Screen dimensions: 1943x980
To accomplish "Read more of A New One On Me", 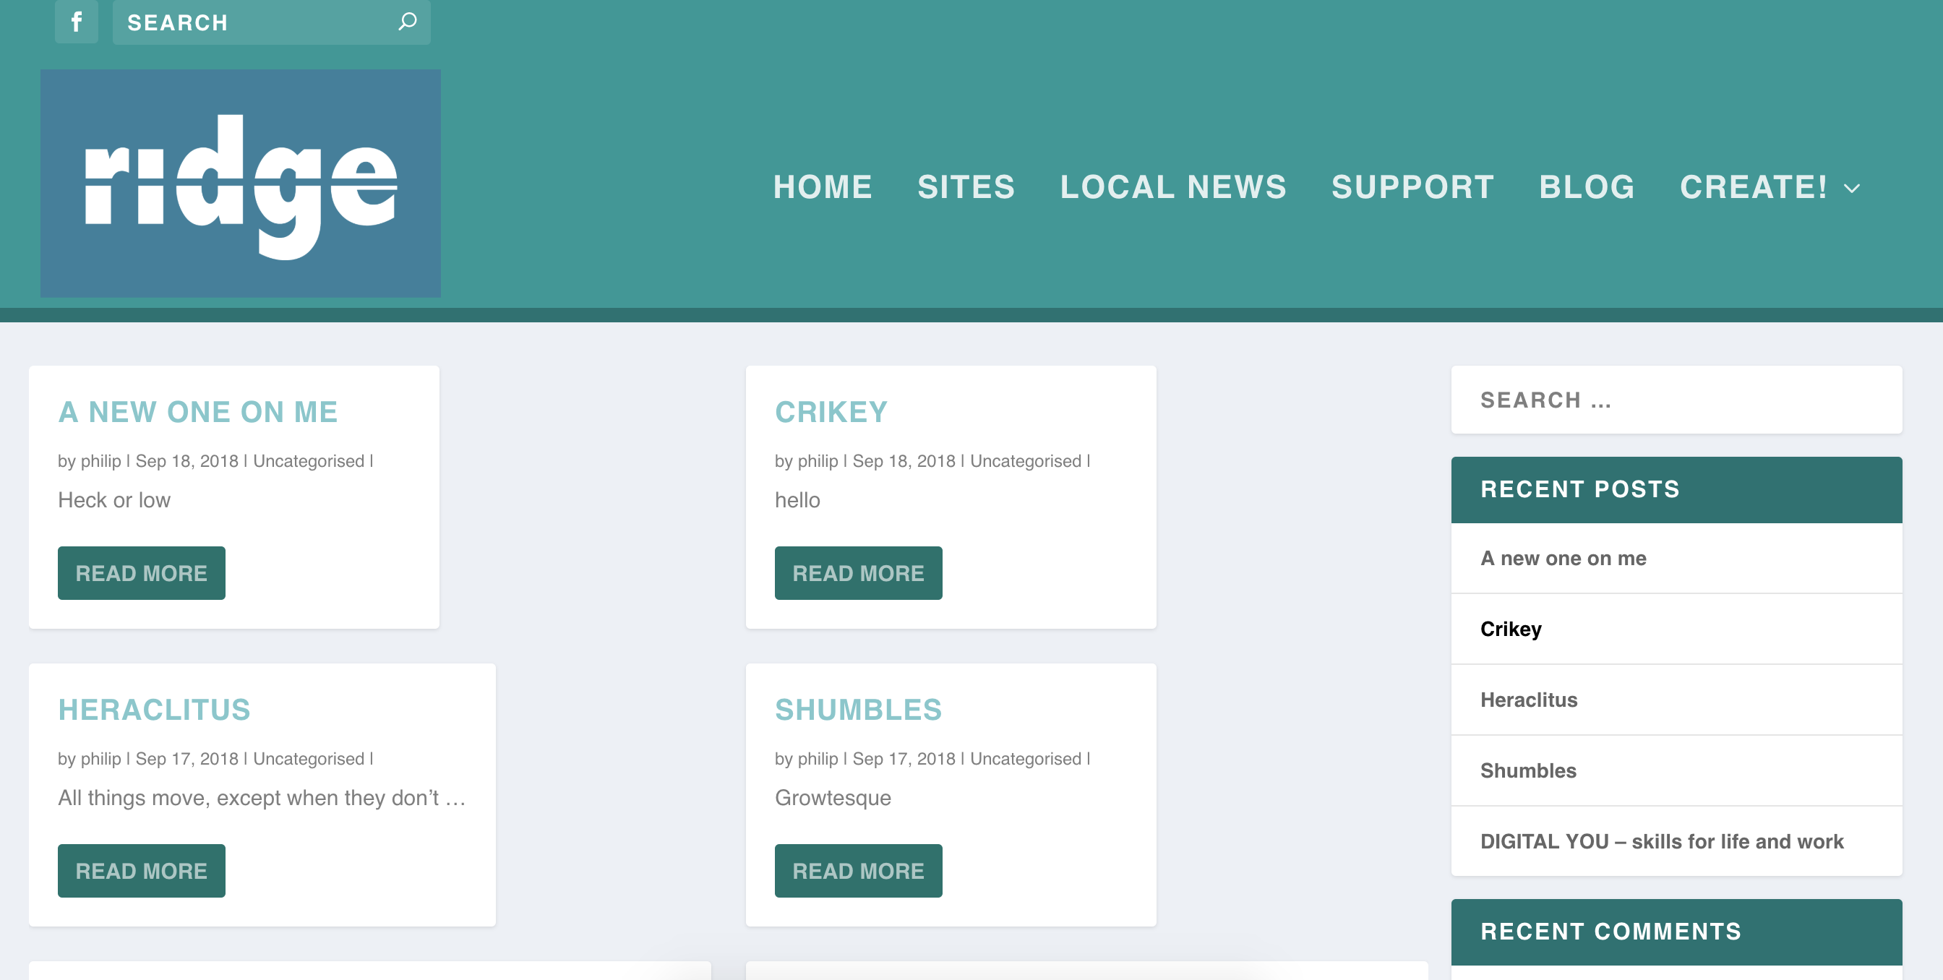I will 141,573.
